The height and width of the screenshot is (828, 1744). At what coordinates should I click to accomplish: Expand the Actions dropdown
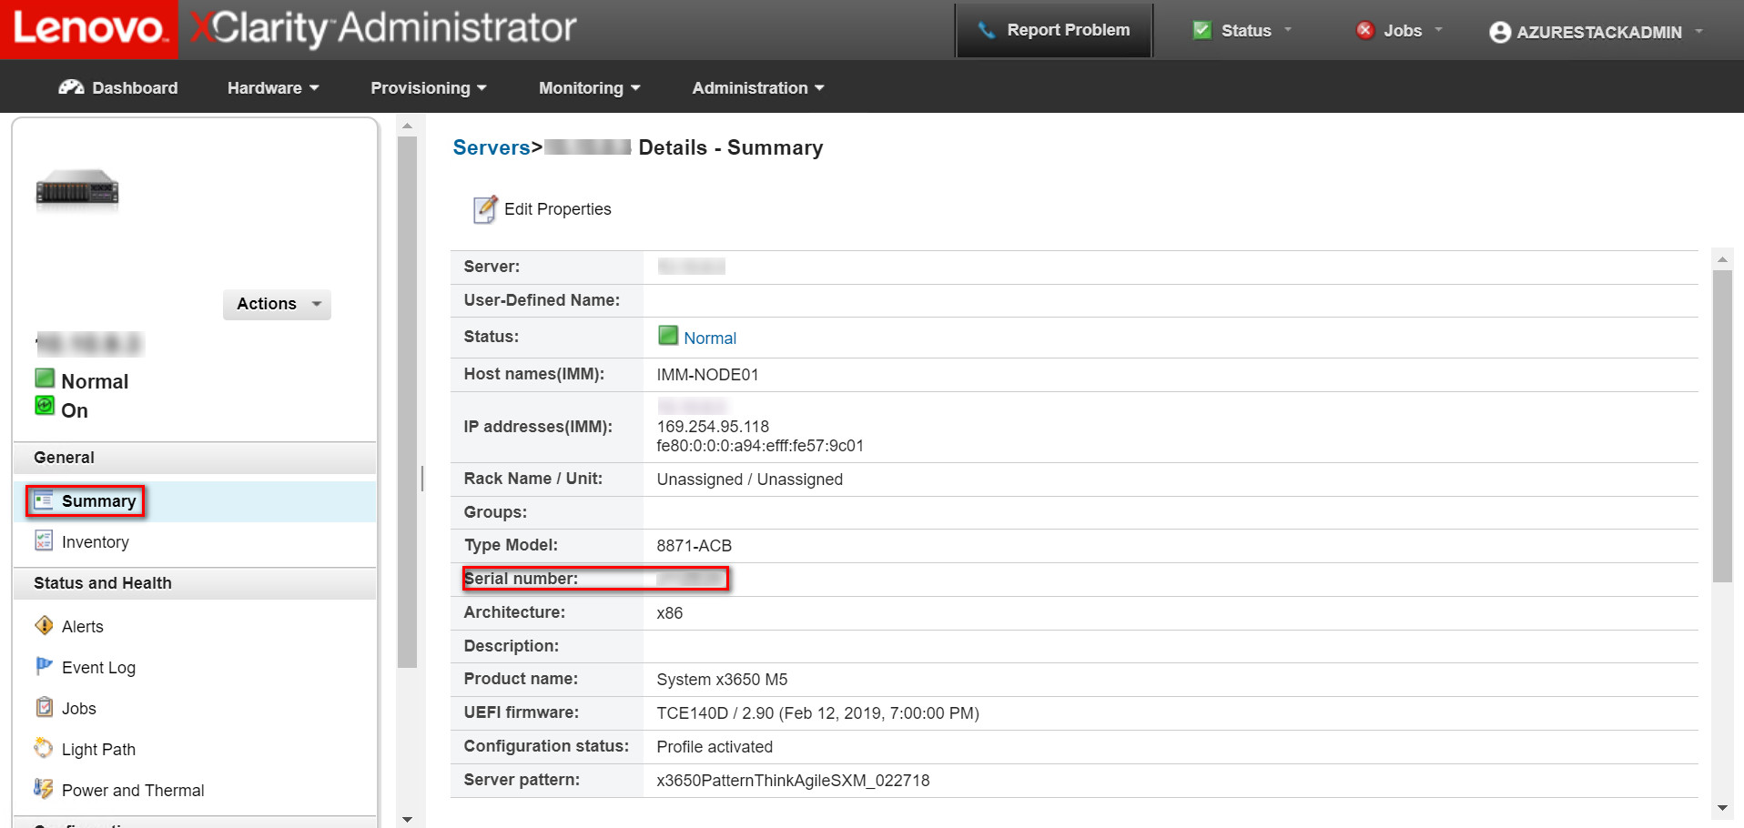pyautogui.click(x=277, y=304)
